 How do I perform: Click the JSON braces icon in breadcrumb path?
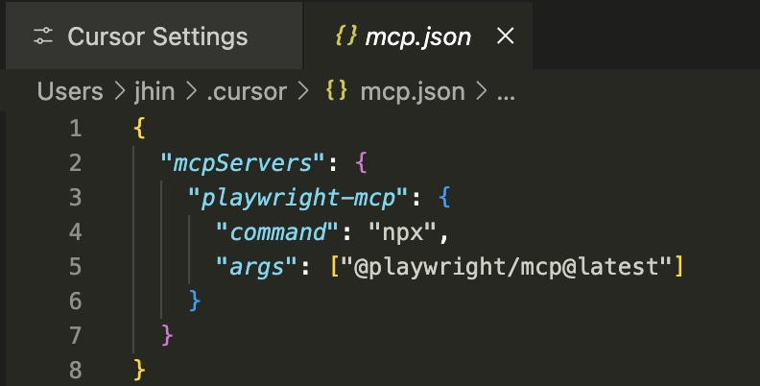[x=336, y=92]
